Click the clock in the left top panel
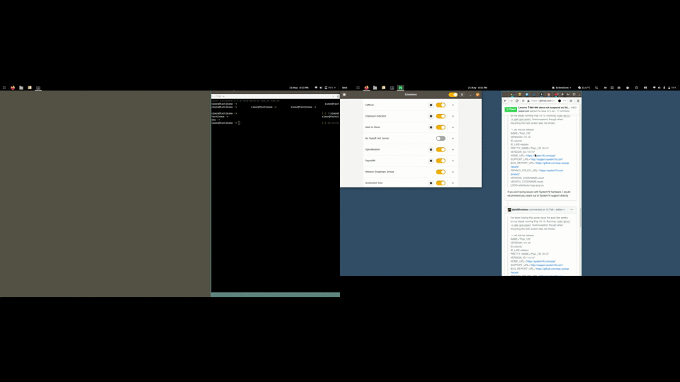The width and height of the screenshot is (680, 382). coord(299,88)
